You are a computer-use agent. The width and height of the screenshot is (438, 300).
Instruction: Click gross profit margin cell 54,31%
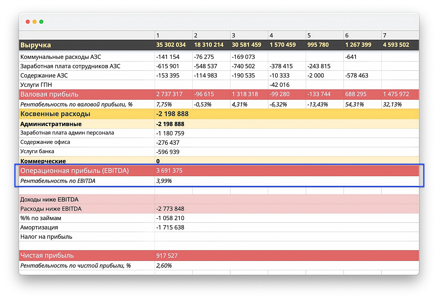(354, 105)
